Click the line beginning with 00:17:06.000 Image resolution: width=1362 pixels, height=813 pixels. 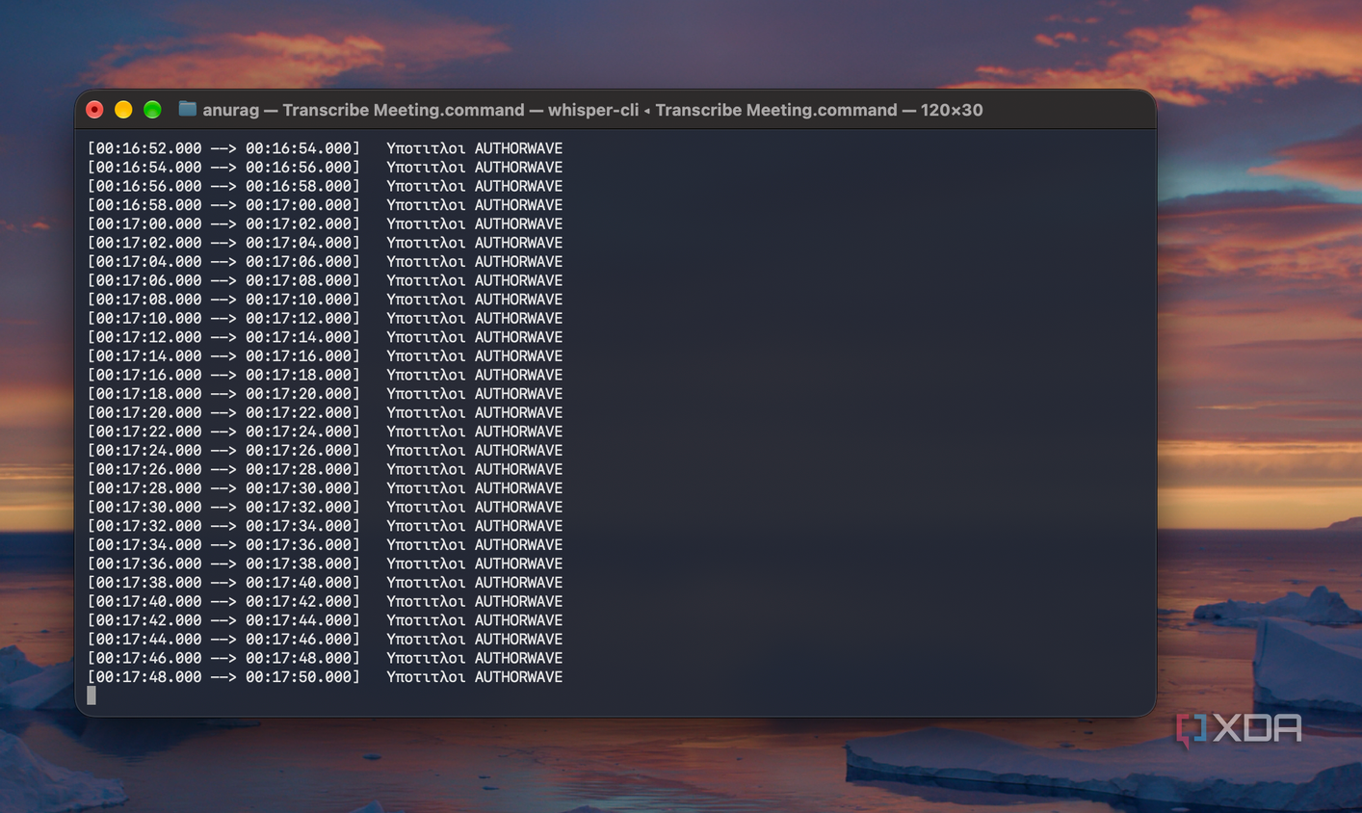[325, 280]
